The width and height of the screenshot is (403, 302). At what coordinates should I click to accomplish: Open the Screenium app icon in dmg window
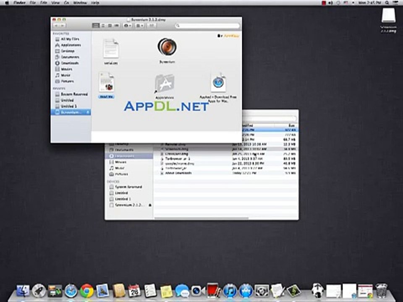click(167, 47)
